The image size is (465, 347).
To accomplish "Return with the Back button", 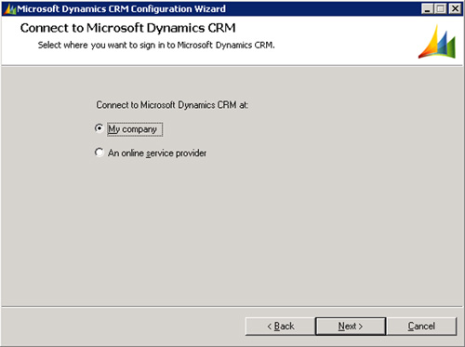I will click(x=280, y=327).
